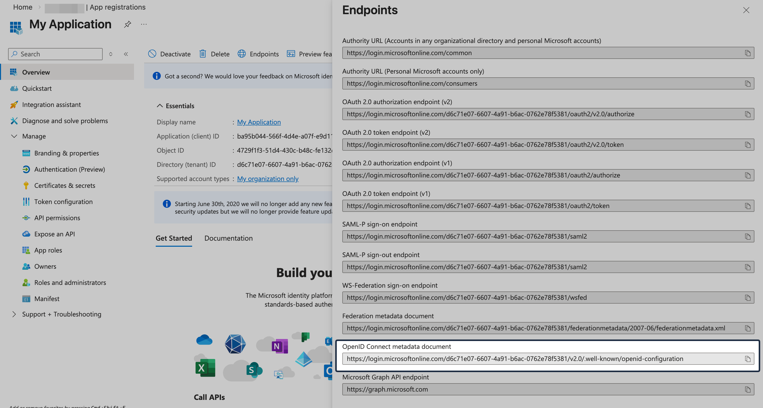Open Diagnose and solve problems
763x408 pixels.
pos(65,121)
